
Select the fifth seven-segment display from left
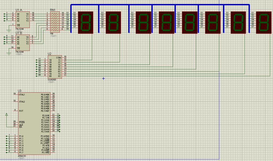[x=190, y=22]
